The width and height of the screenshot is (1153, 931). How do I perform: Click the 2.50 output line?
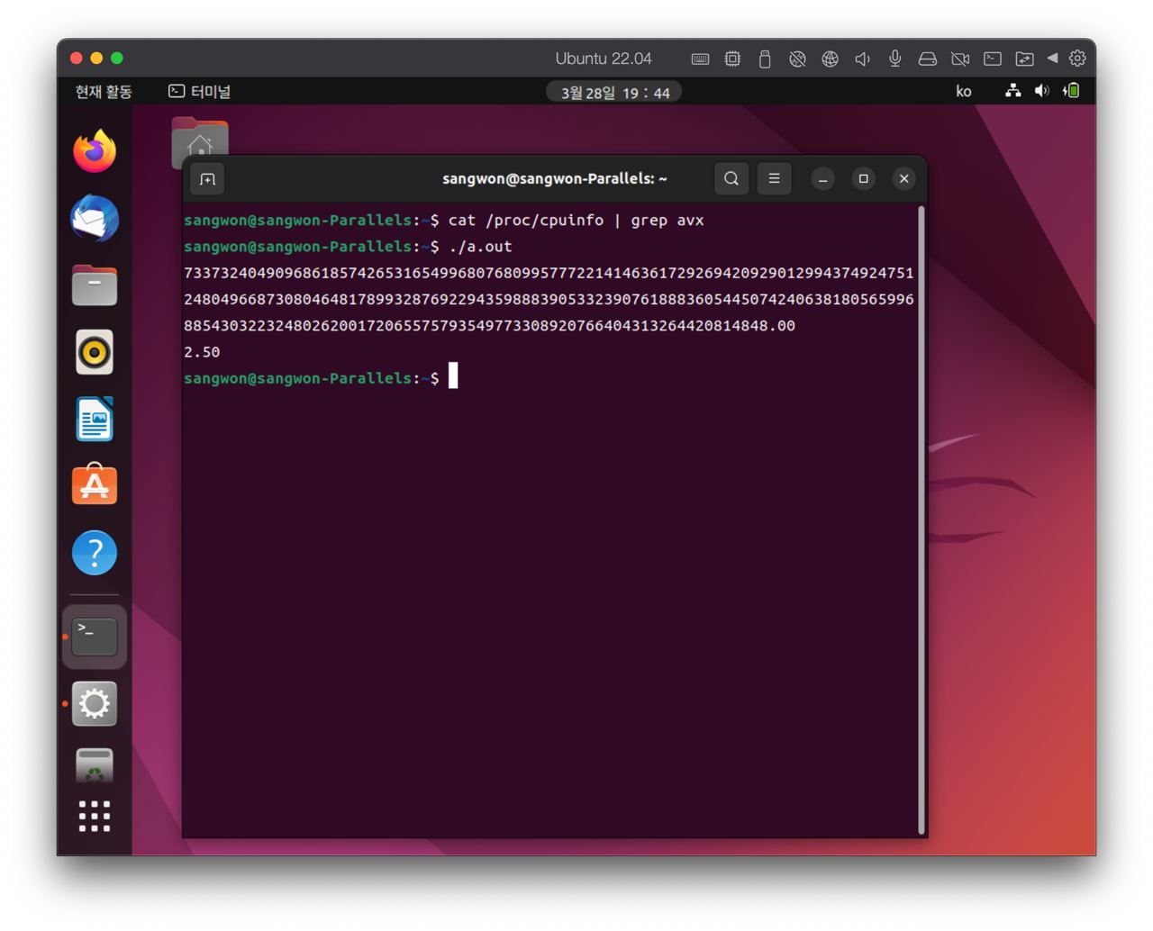(x=202, y=352)
